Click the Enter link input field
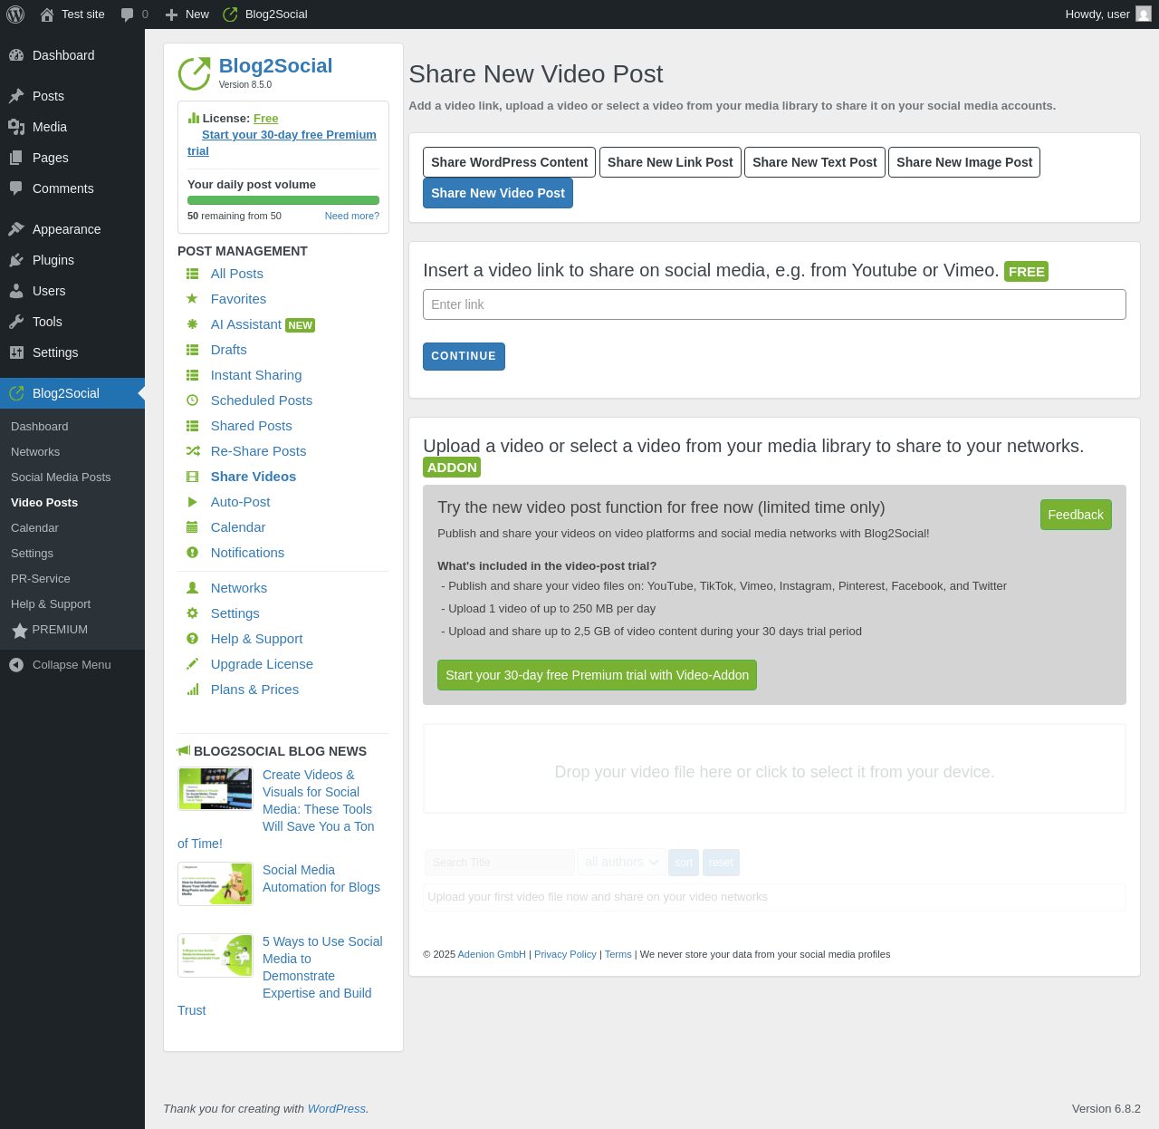1159x1129 pixels. (774, 304)
